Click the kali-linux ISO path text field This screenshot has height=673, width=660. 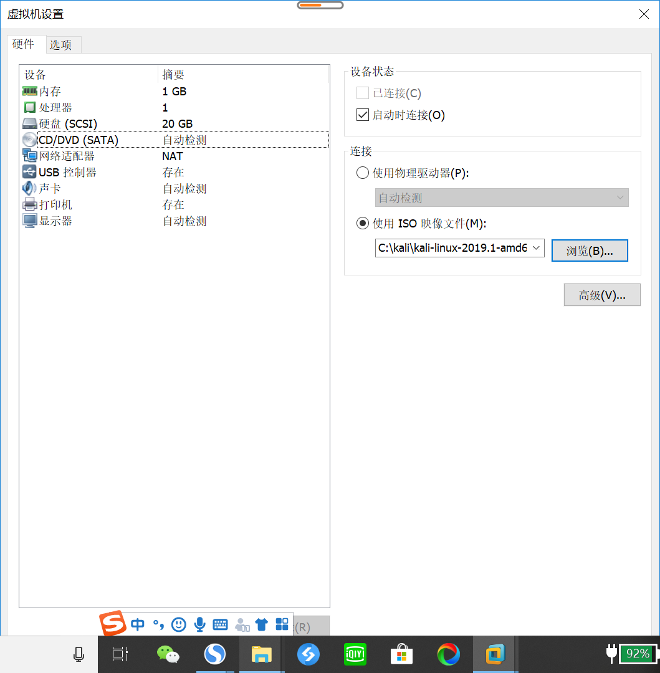(x=452, y=247)
